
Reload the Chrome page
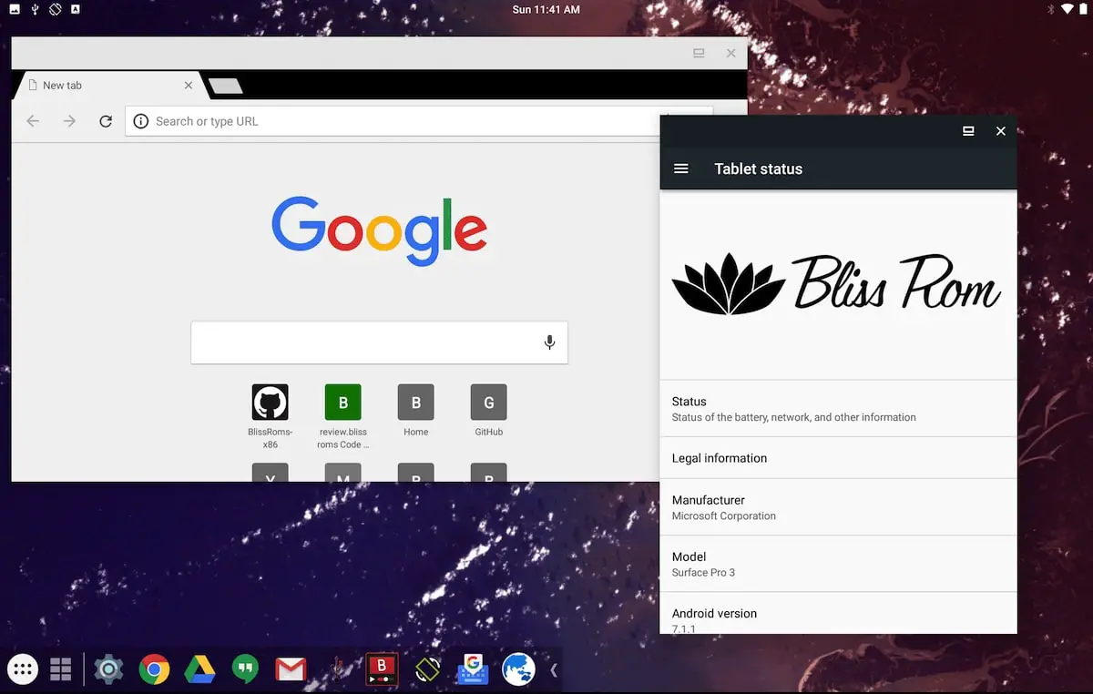106,121
